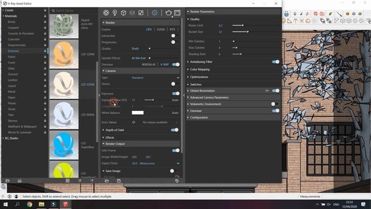Expand the Advanced Camera Parameters section

(188, 98)
